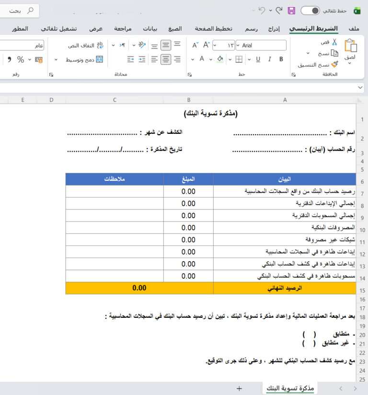368x395 pixels.
Task: Toggle the horizontal Center alignment button
Action: pos(166,59)
